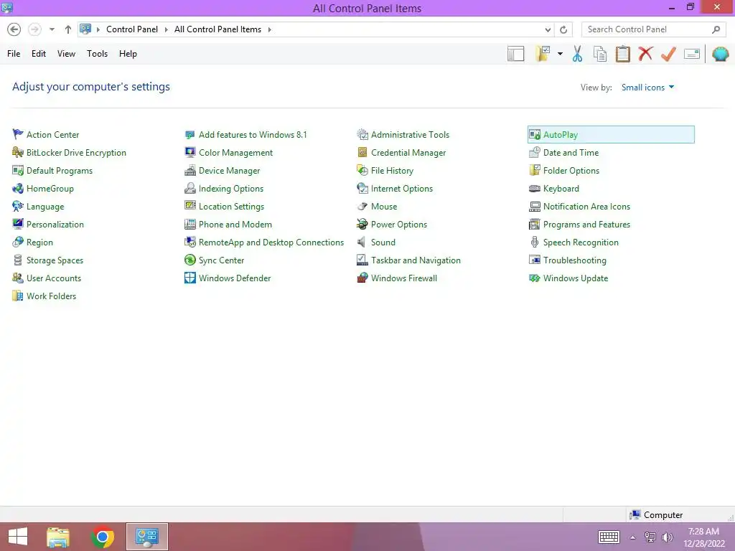This screenshot has width=735, height=551.
Task: Open Device Manager icon
Action: 189,171
